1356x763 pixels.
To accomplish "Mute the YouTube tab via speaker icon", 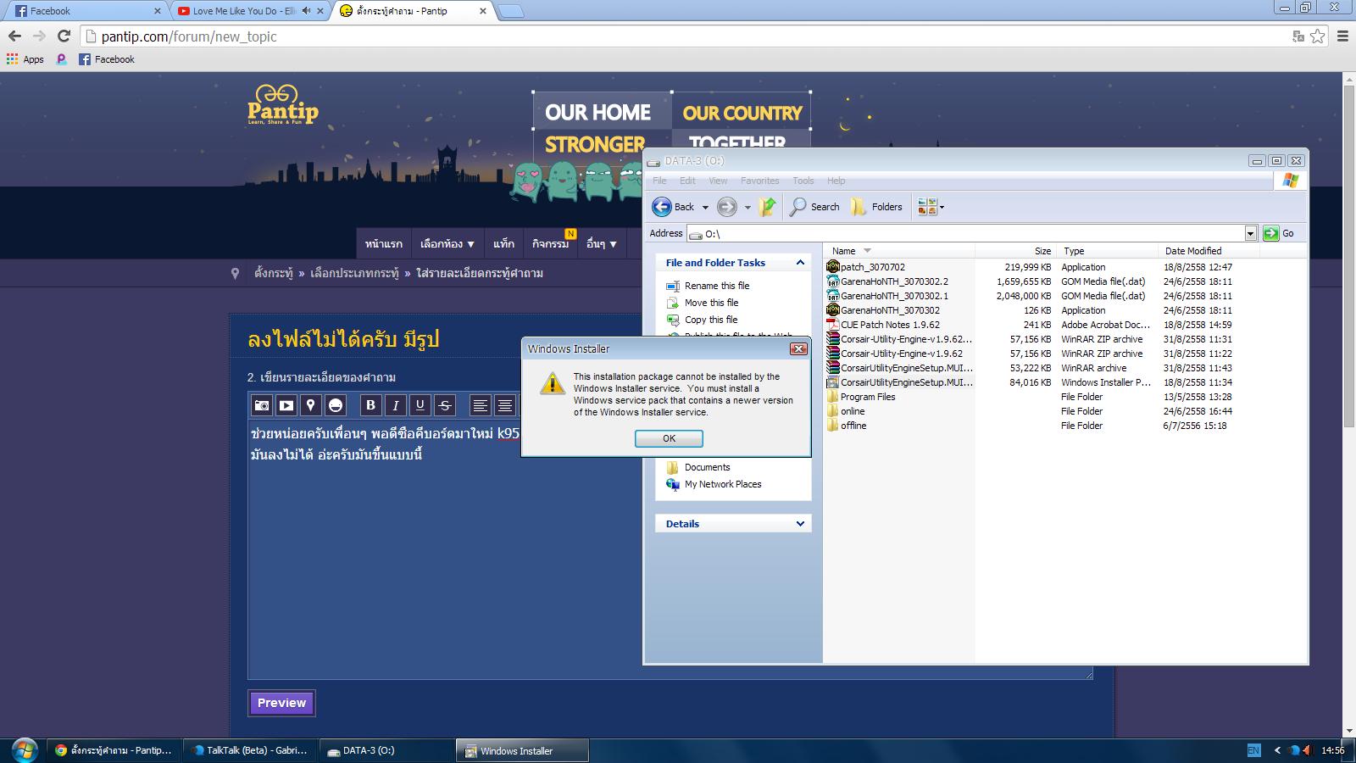I will pyautogui.click(x=306, y=11).
